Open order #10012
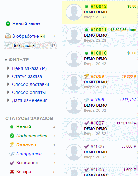The width and height of the screenshot is (138, 176). tap(99, 6)
